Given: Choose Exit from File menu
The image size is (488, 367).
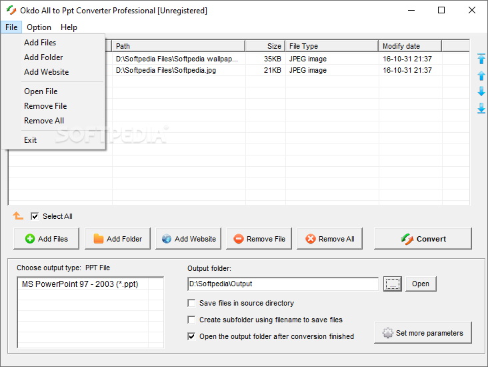Looking at the screenshot, I should (x=53, y=140).
